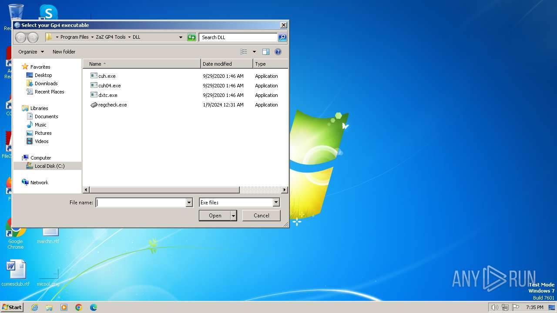The width and height of the screenshot is (557, 313).
Task: Show the preview pane icon
Action: coord(266,52)
